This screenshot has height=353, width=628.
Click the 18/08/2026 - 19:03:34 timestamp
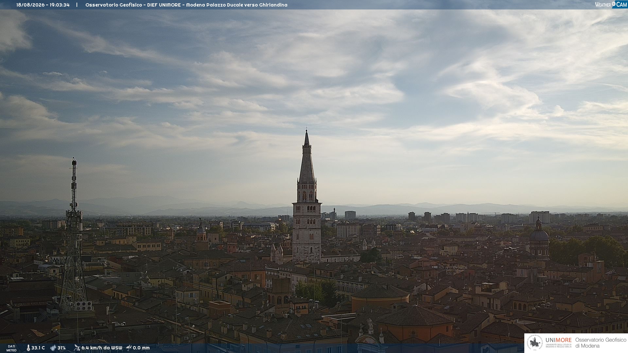point(43,5)
